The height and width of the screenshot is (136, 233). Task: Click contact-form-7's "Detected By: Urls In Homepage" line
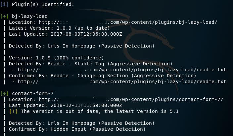pos(81,123)
